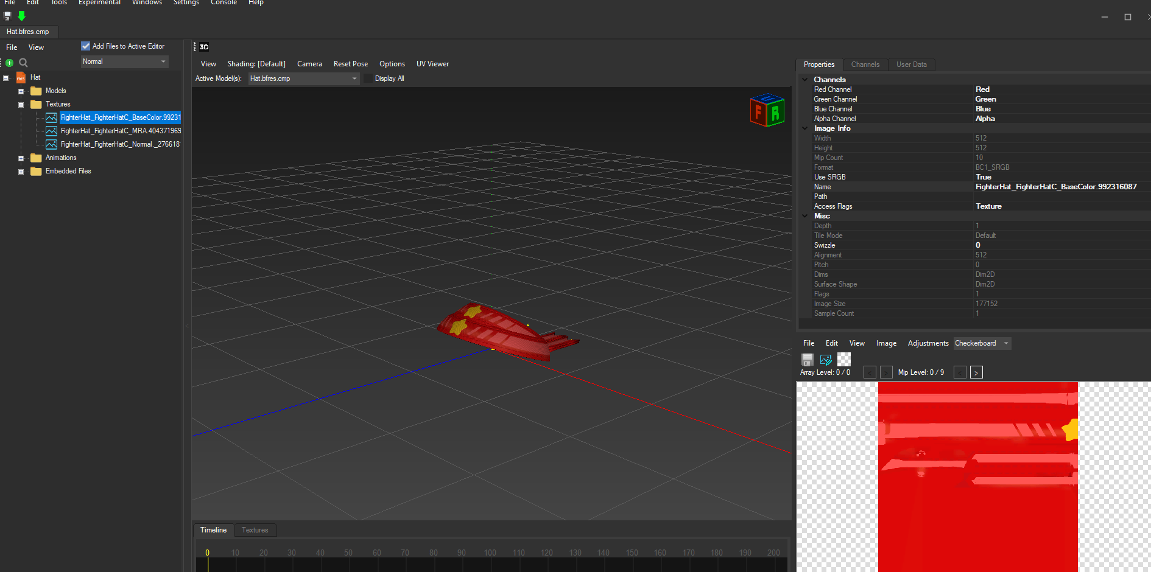
Task: Click the green add file icon
Action: pos(9,62)
